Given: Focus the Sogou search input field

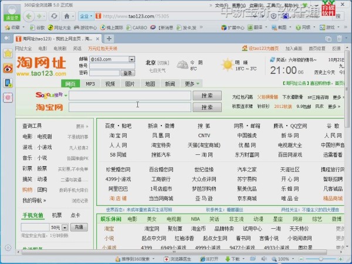Looking at the screenshot, I should pos(130,96).
